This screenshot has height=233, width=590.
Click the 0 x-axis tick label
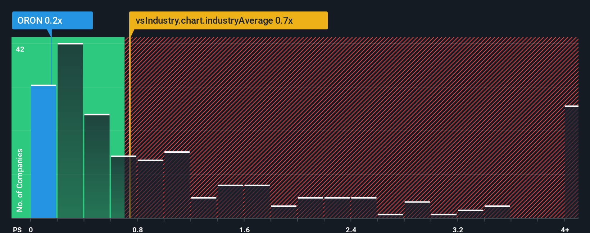tap(31, 230)
